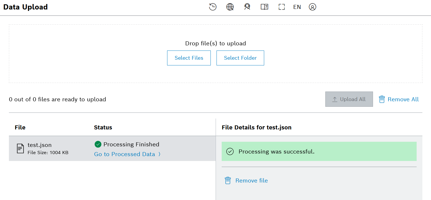
Task: Open the history clock icon
Action: [x=212, y=7]
